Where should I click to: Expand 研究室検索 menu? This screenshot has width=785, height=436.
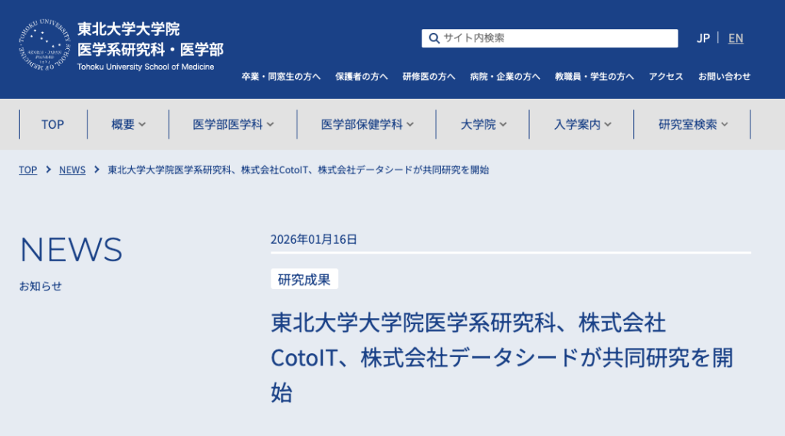pos(693,124)
